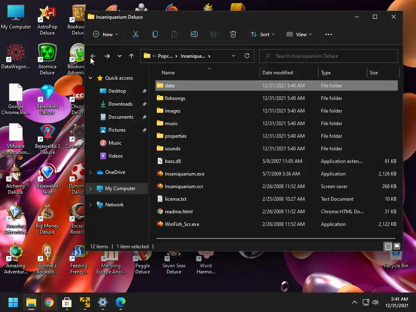Go forward with the right arrow
This screenshot has height=312, width=416.
[x=107, y=56]
